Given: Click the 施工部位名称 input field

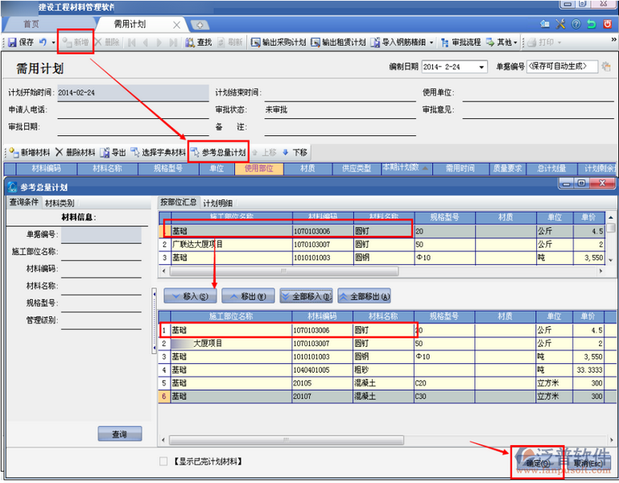Looking at the screenshot, I should [x=101, y=252].
